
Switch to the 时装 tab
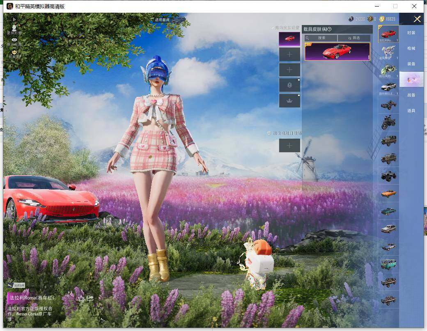(411, 33)
